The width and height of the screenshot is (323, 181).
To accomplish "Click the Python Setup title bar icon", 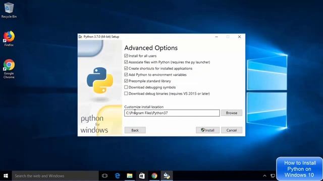I will [x=80, y=37].
